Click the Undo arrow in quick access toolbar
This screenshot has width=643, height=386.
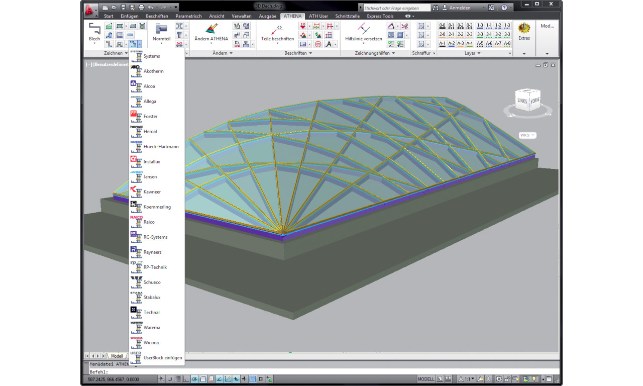150,8
